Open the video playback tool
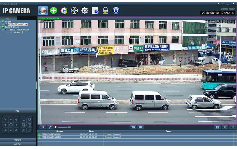The height and width of the screenshot is (149, 237). [64, 11]
